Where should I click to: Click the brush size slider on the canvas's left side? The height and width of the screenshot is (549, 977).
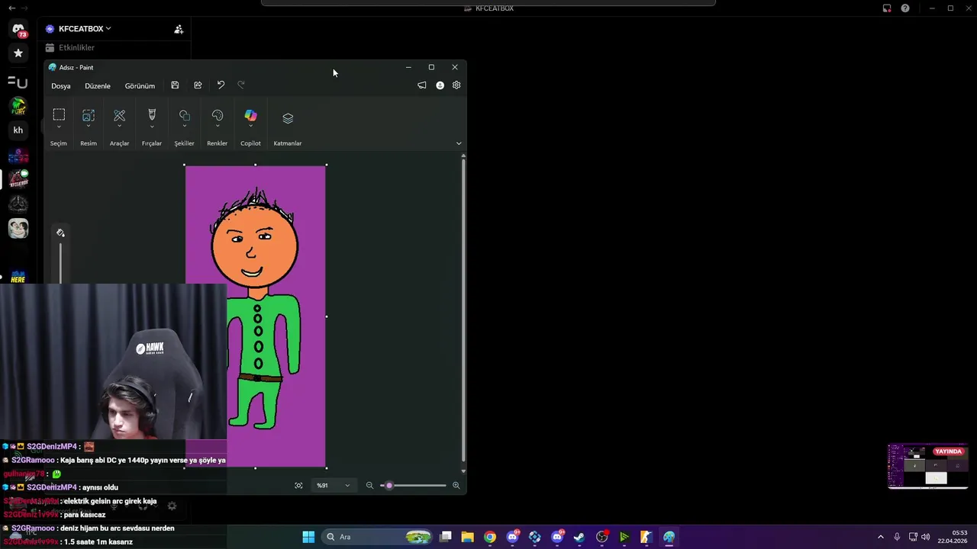(60, 263)
